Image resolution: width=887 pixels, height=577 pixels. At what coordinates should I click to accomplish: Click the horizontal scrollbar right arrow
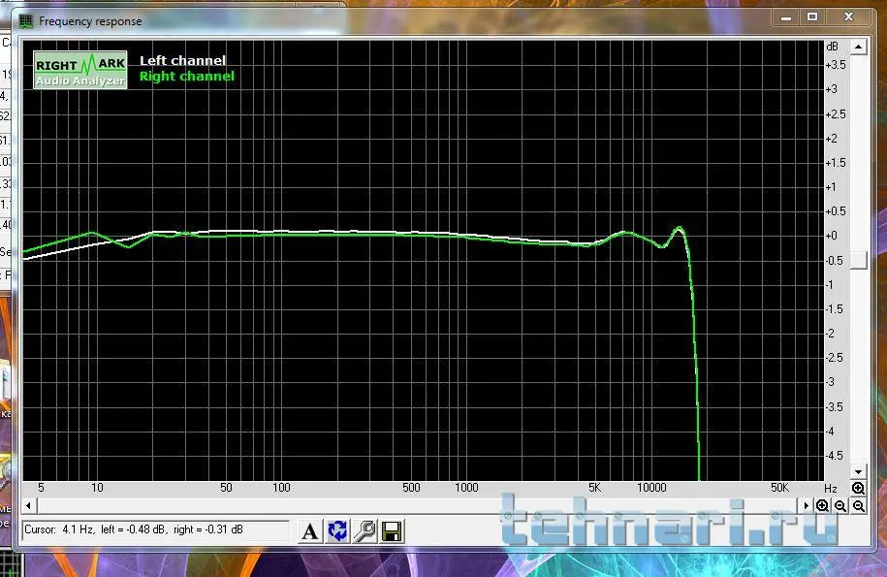tap(807, 505)
